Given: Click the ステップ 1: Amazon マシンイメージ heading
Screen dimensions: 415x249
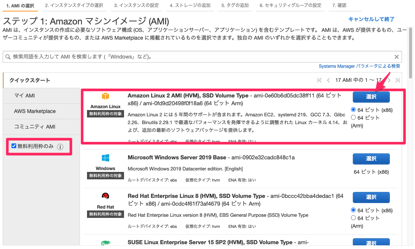Looking at the screenshot, I should (x=86, y=21).
